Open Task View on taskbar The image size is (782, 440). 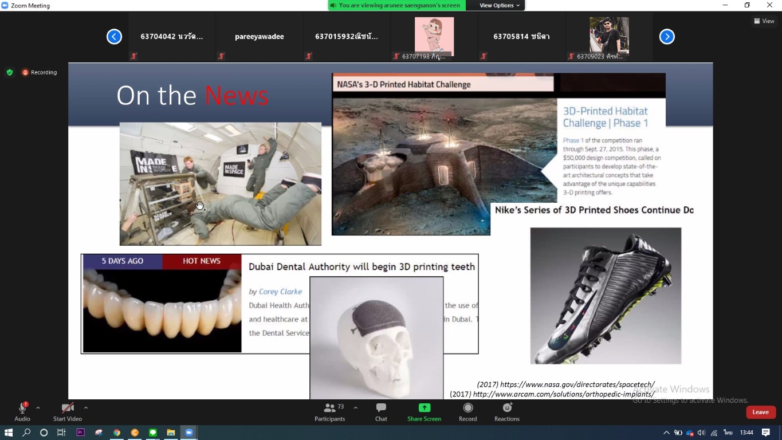[61, 433]
